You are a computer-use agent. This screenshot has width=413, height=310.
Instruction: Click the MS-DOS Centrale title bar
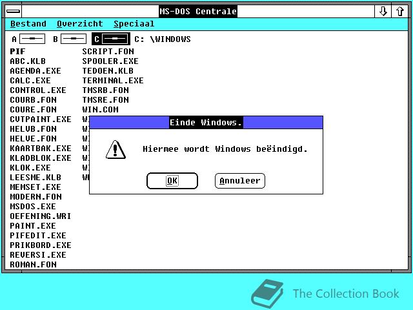pyautogui.click(x=198, y=12)
